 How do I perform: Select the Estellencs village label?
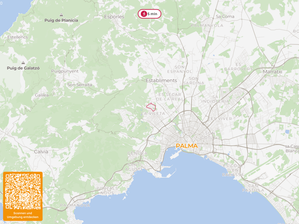(17, 37)
